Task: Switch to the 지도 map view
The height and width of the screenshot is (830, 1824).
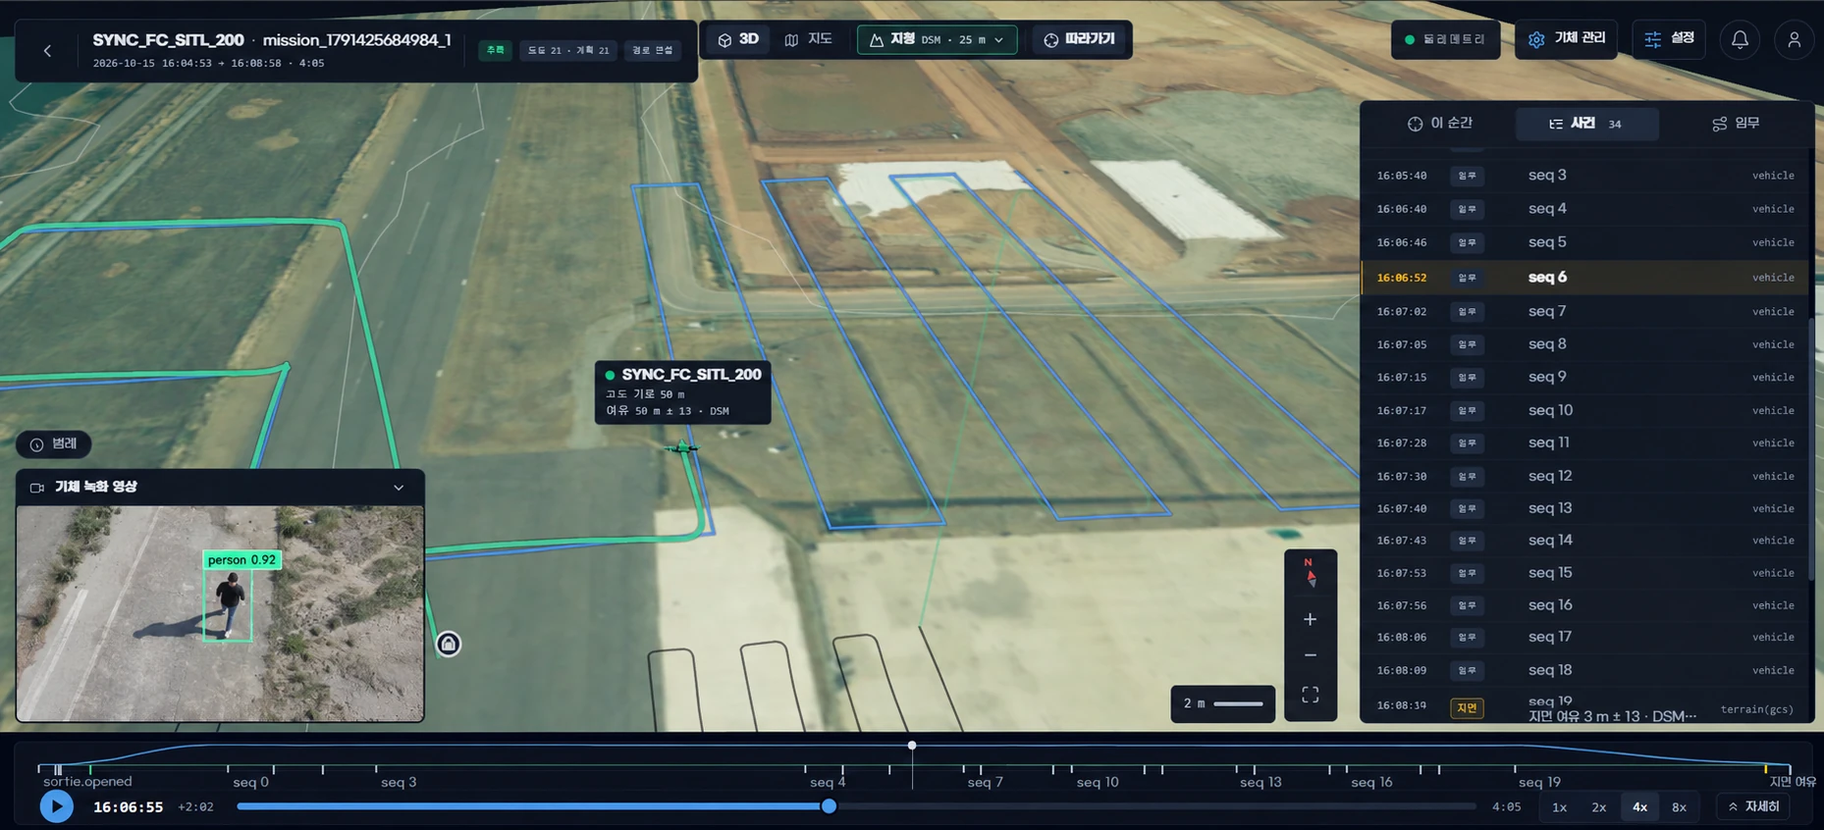Action: click(x=808, y=39)
